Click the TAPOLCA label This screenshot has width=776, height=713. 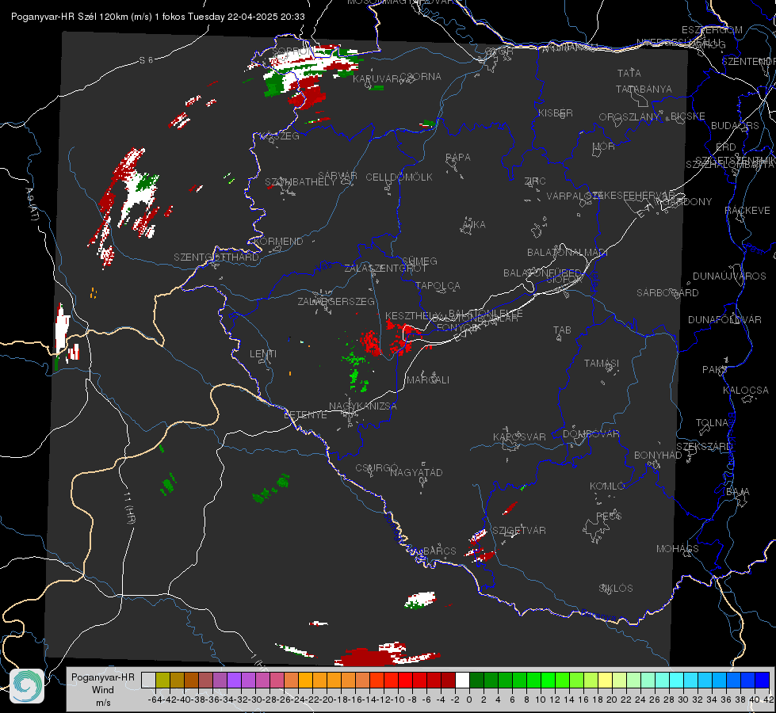point(438,285)
